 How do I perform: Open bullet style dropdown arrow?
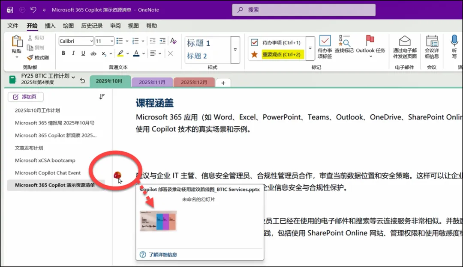click(x=127, y=41)
